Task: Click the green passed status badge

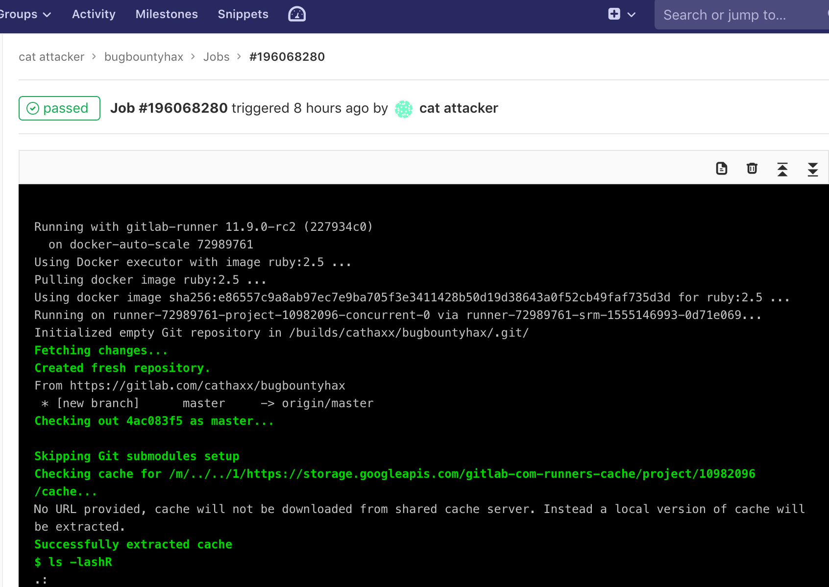Action: pyautogui.click(x=59, y=108)
